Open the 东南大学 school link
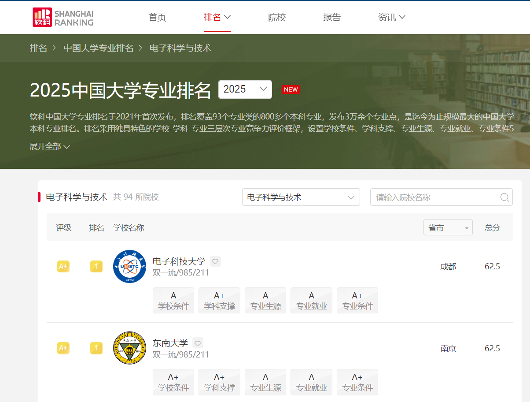530x402 pixels. (170, 343)
